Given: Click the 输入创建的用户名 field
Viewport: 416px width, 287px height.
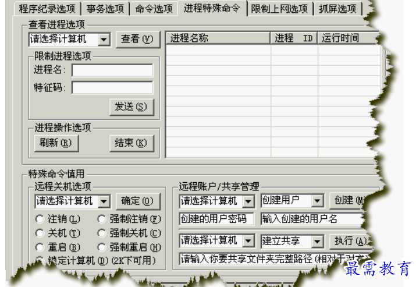Looking at the screenshot, I should point(312,219).
